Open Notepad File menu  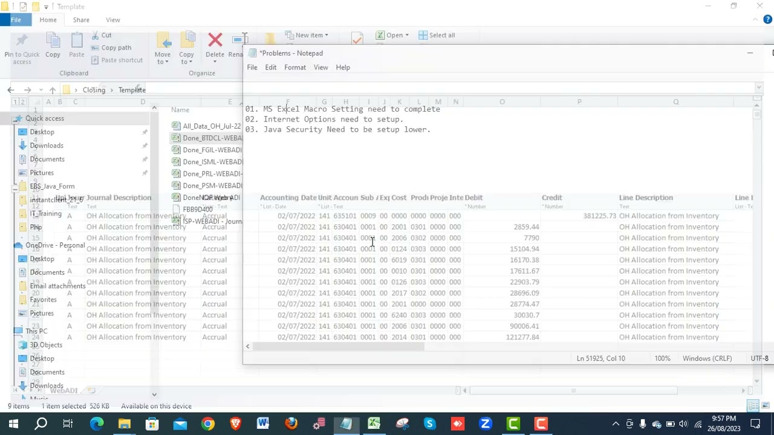[x=252, y=67]
